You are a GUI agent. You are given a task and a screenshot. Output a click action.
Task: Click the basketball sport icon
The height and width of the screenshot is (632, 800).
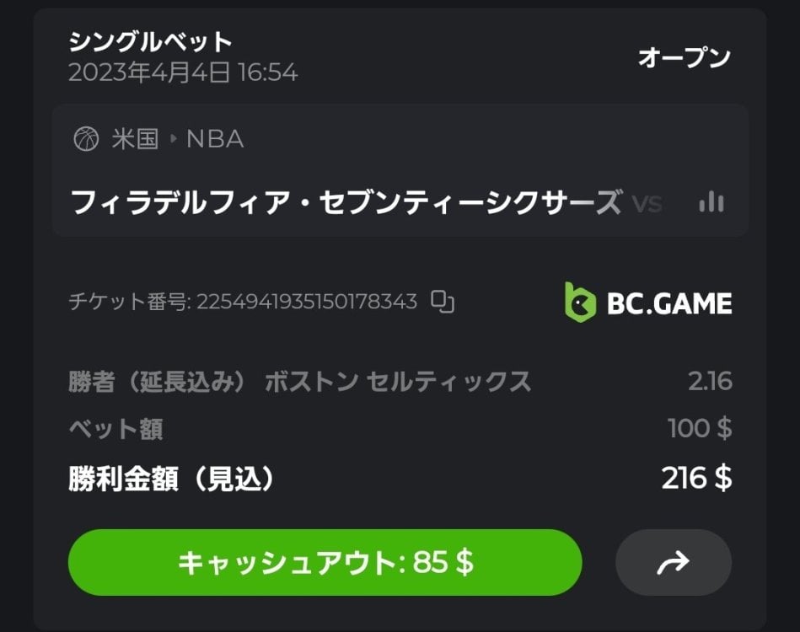pos(86,139)
